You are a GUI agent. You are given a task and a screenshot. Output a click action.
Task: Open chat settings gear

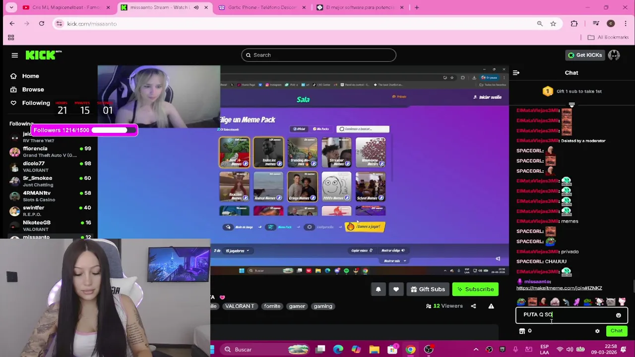pos(597,331)
